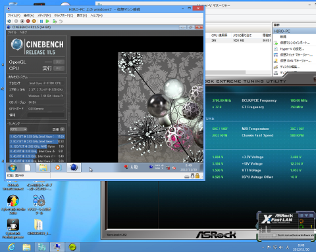Screen dimensions: 316x252
Task: Open Hyper-V の設定 in actions pane
Action: pos(292,49)
